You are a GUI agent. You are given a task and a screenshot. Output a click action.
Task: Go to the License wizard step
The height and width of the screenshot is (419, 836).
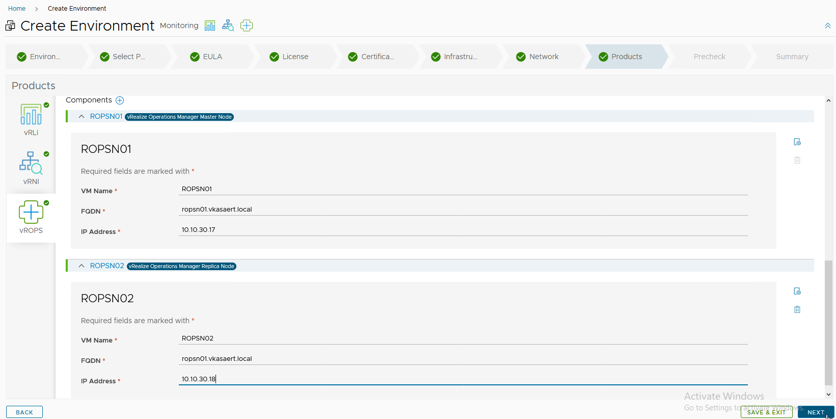pos(295,57)
